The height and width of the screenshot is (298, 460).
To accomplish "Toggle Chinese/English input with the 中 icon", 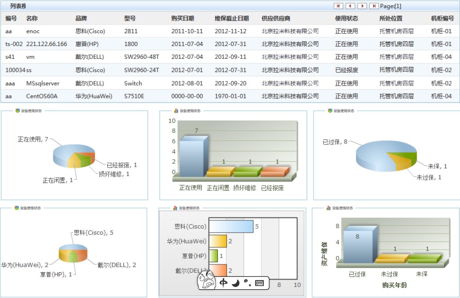I will [x=224, y=282].
